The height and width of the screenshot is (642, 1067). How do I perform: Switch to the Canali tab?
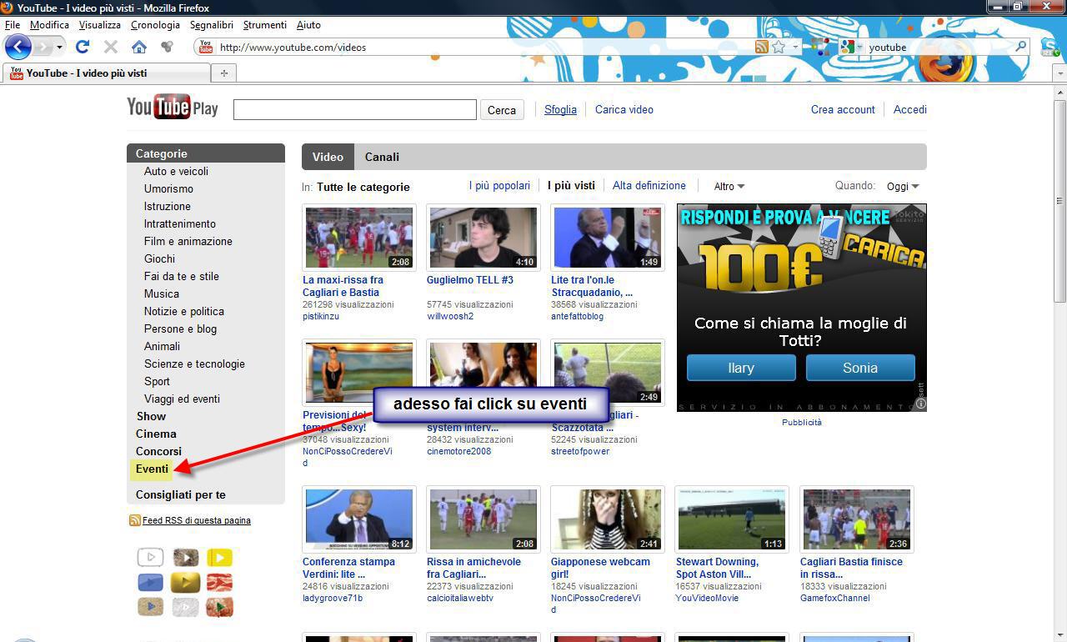(x=382, y=157)
